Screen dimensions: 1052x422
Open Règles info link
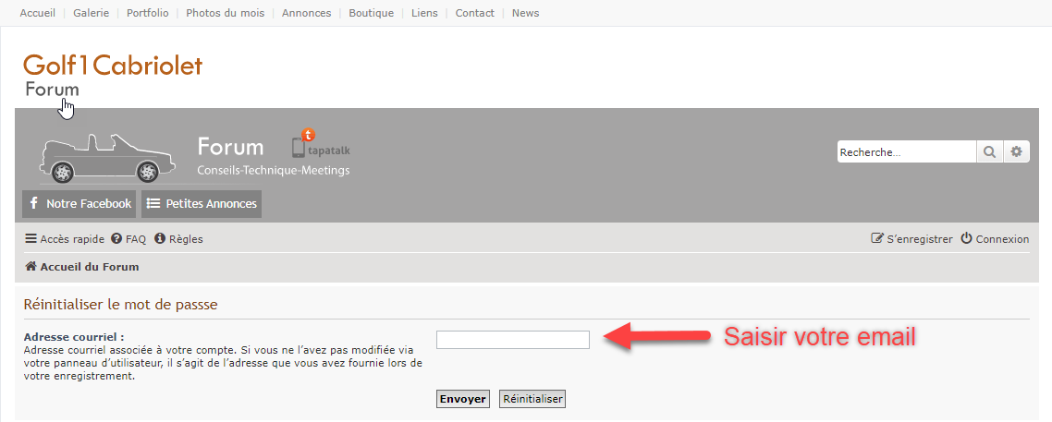(x=178, y=239)
